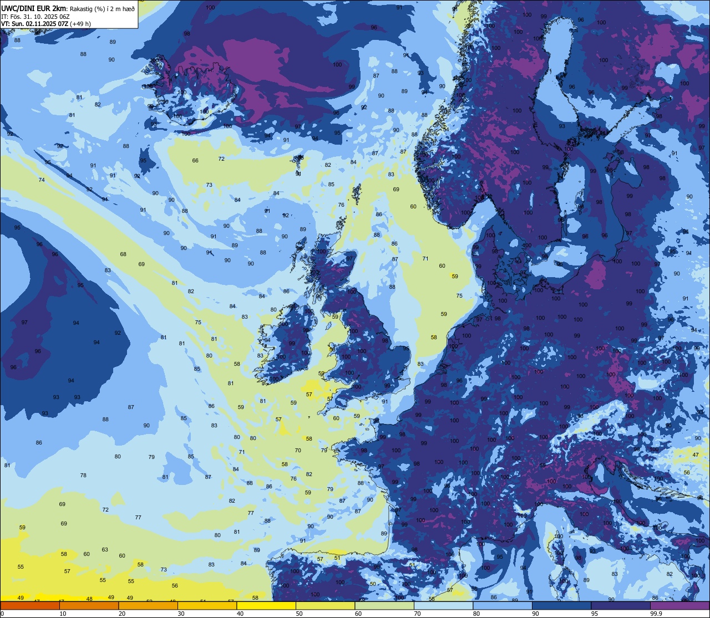The width and height of the screenshot is (710, 618).
Task: Click the map humidity value '63'
Action: point(105,550)
